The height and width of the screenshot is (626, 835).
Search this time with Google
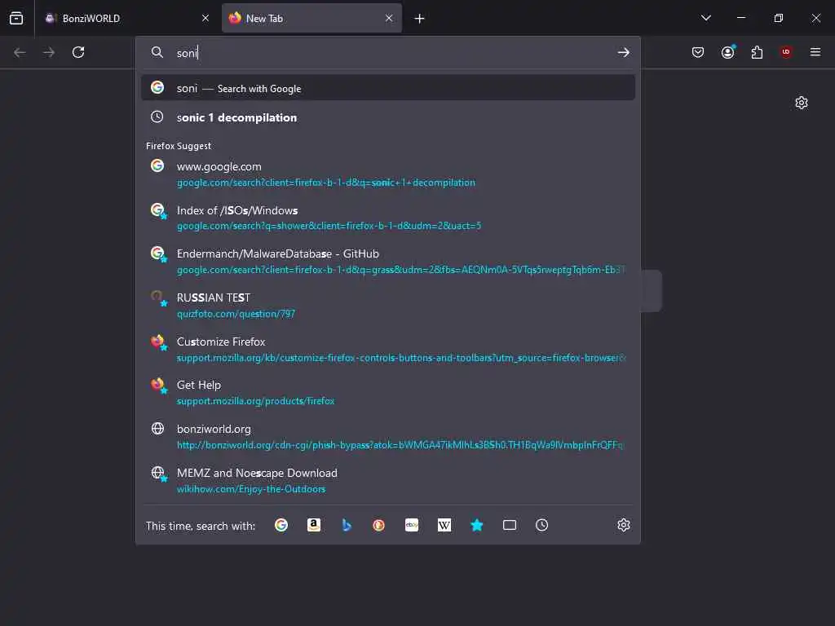[281, 526]
